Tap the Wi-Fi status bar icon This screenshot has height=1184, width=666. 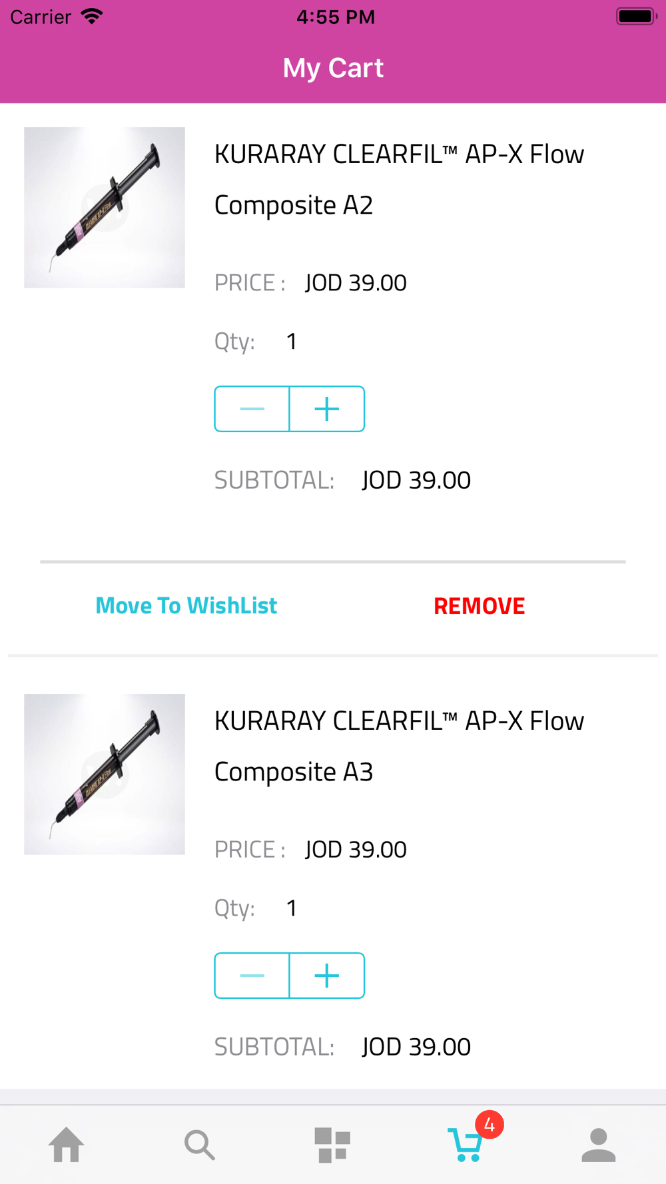click(x=91, y=17)
